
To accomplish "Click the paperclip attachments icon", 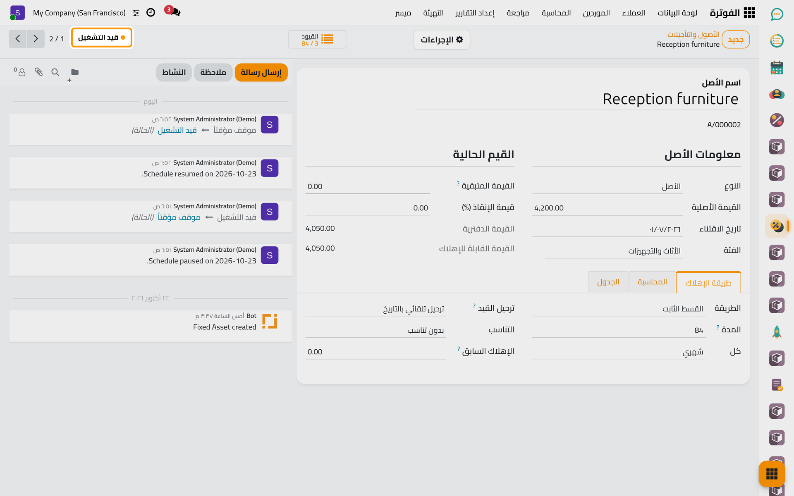I will pyautogui.click(x=38, y=72).
